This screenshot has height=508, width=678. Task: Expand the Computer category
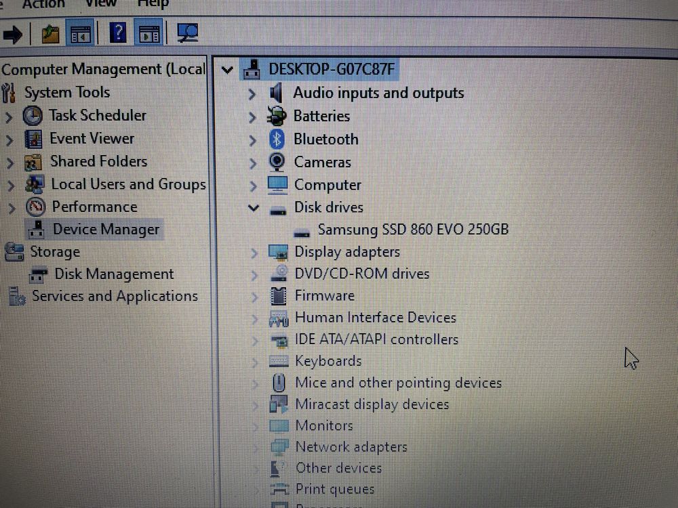[x=254, y=186]
